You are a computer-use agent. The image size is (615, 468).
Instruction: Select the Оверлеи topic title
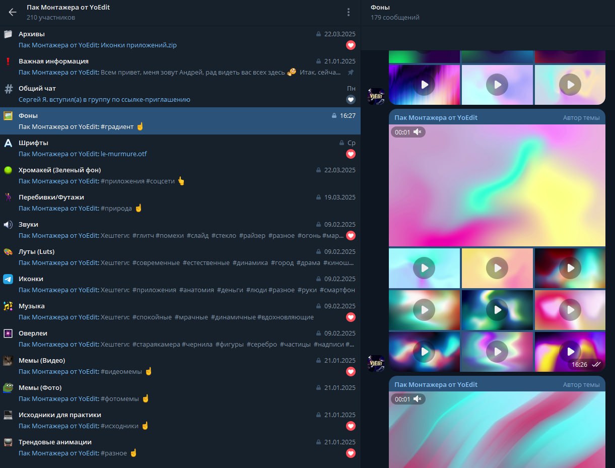[33, 333]
